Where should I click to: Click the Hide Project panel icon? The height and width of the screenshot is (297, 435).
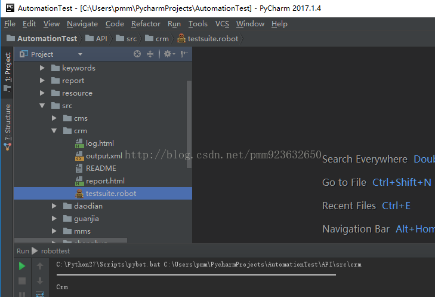[184, 54]
